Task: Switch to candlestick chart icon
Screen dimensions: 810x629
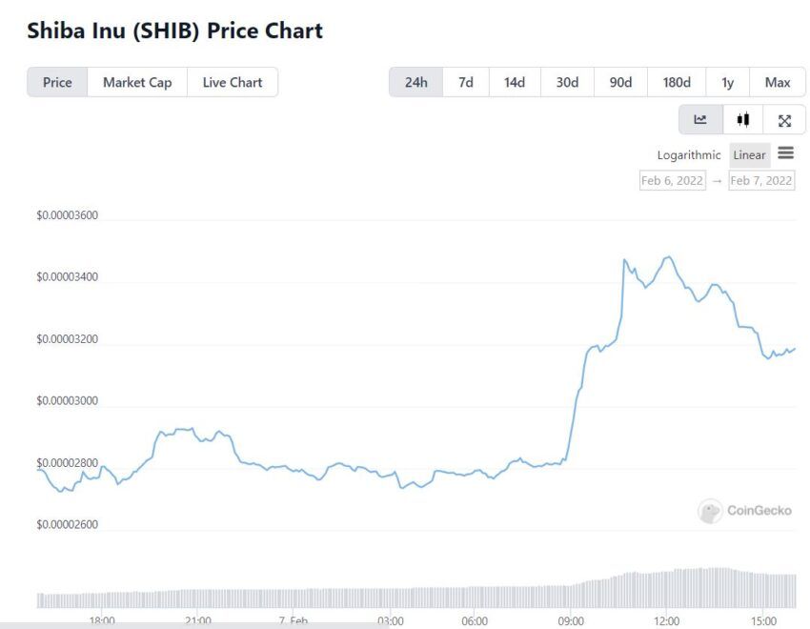Action: point(743,120)
